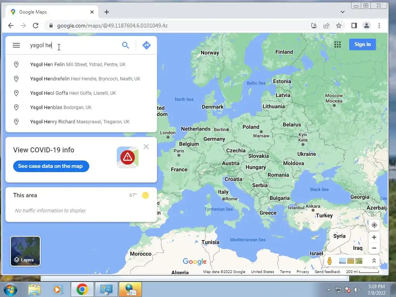This screenshot has height=297, width=396.
Task: Click the France label on the map
Action: [179, 169]
